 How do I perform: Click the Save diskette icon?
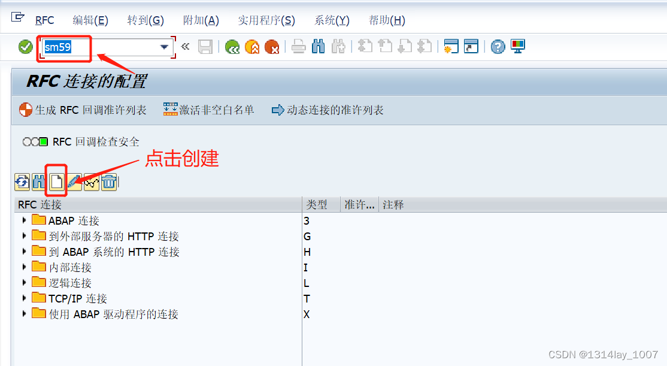click(205, 47)
